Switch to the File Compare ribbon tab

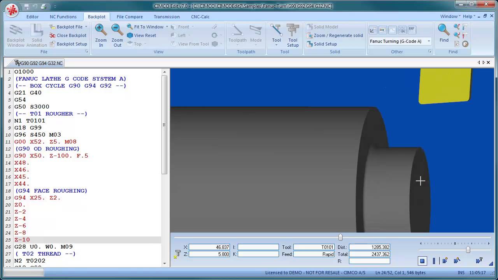[x=130, y=17]
